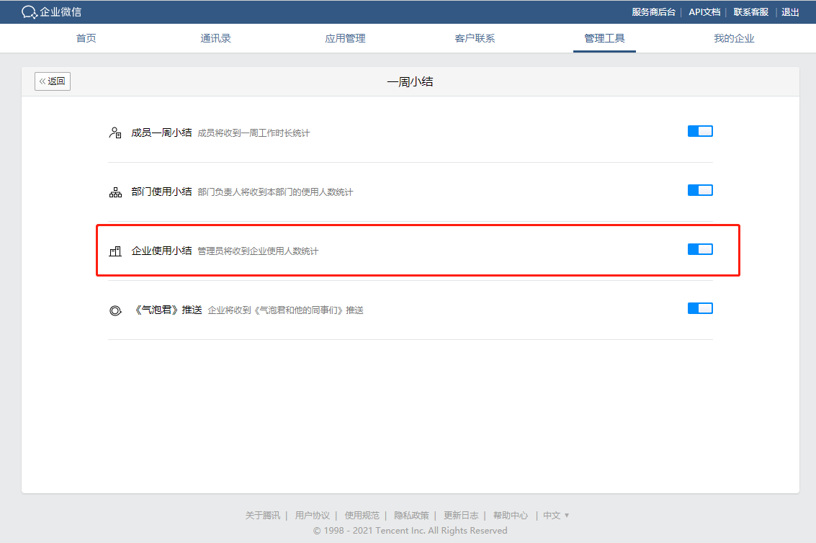
Task: Click the 联系客服 link
Action: 751,12
